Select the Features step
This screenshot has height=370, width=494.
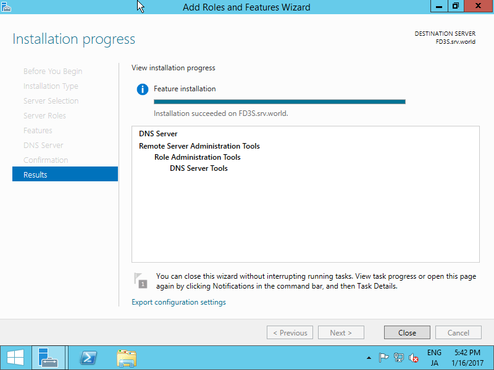38,130
